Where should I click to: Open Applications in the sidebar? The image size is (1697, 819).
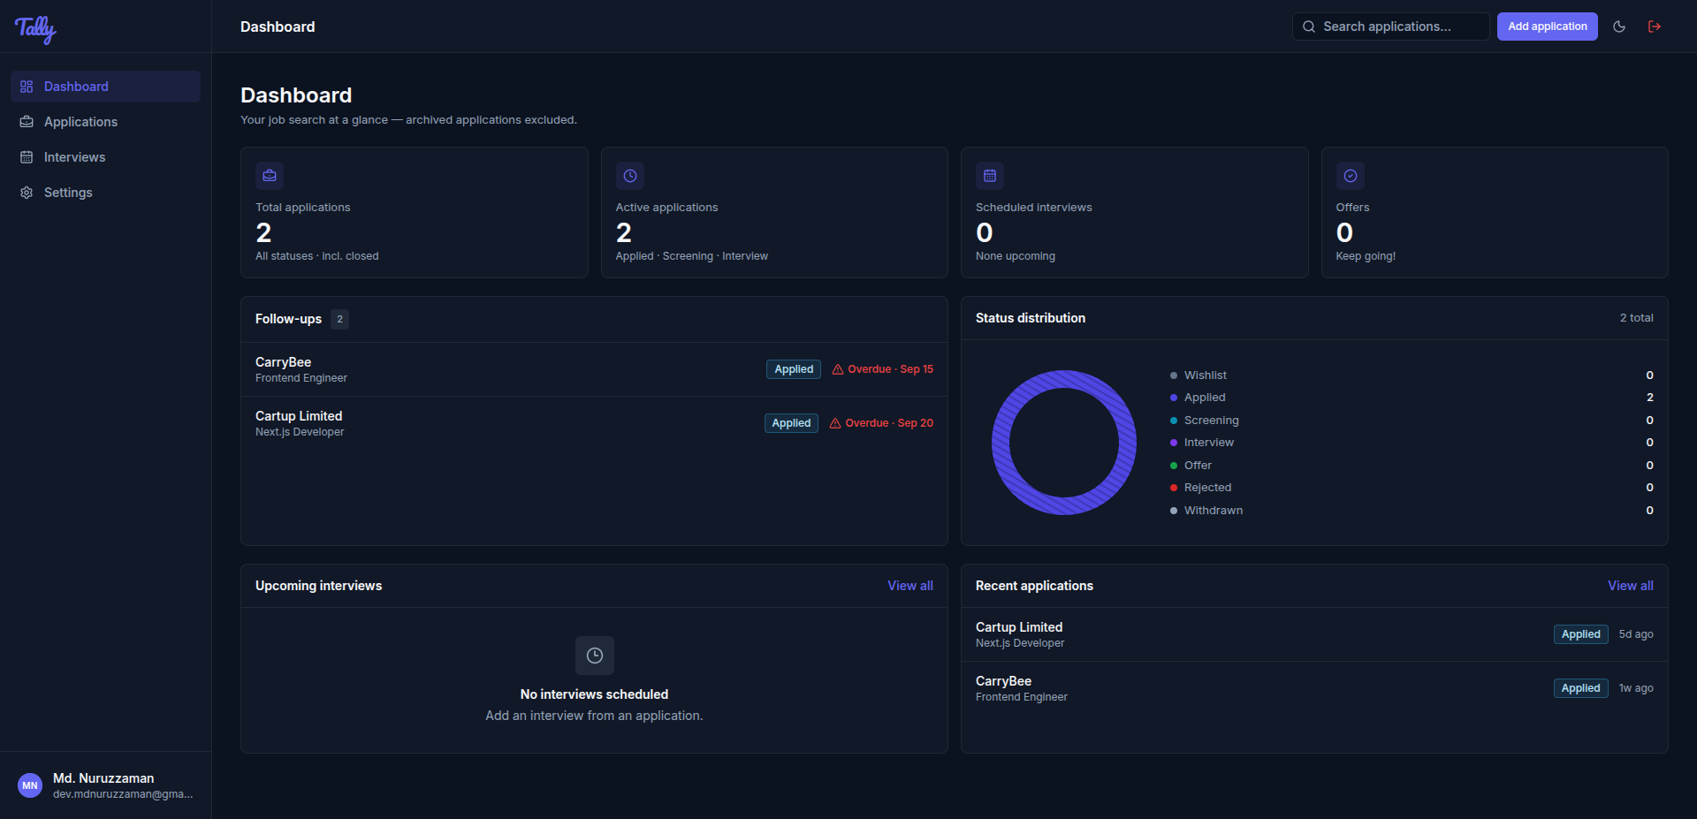[105, 122]
